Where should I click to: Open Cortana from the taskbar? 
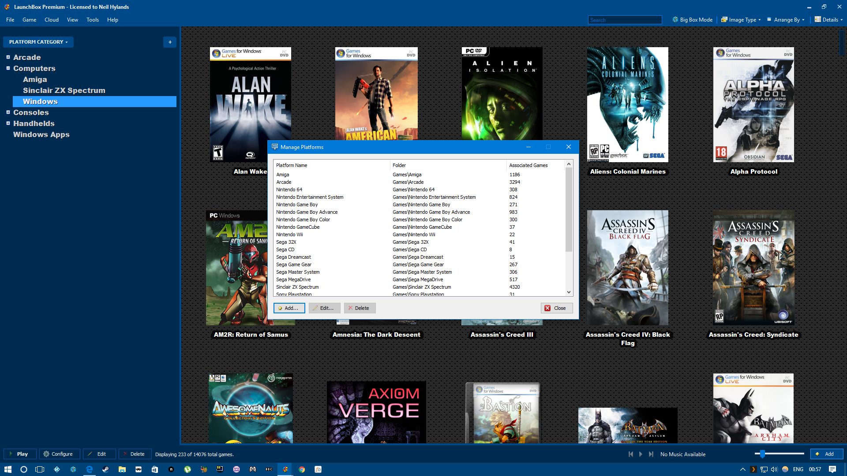click(x=24, y=469)
